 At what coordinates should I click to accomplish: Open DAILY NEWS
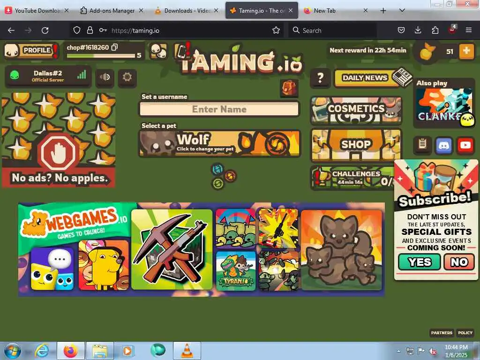click(x=372, y=78)
